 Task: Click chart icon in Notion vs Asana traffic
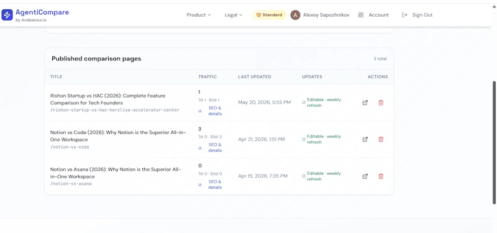[x=200, y=185]
